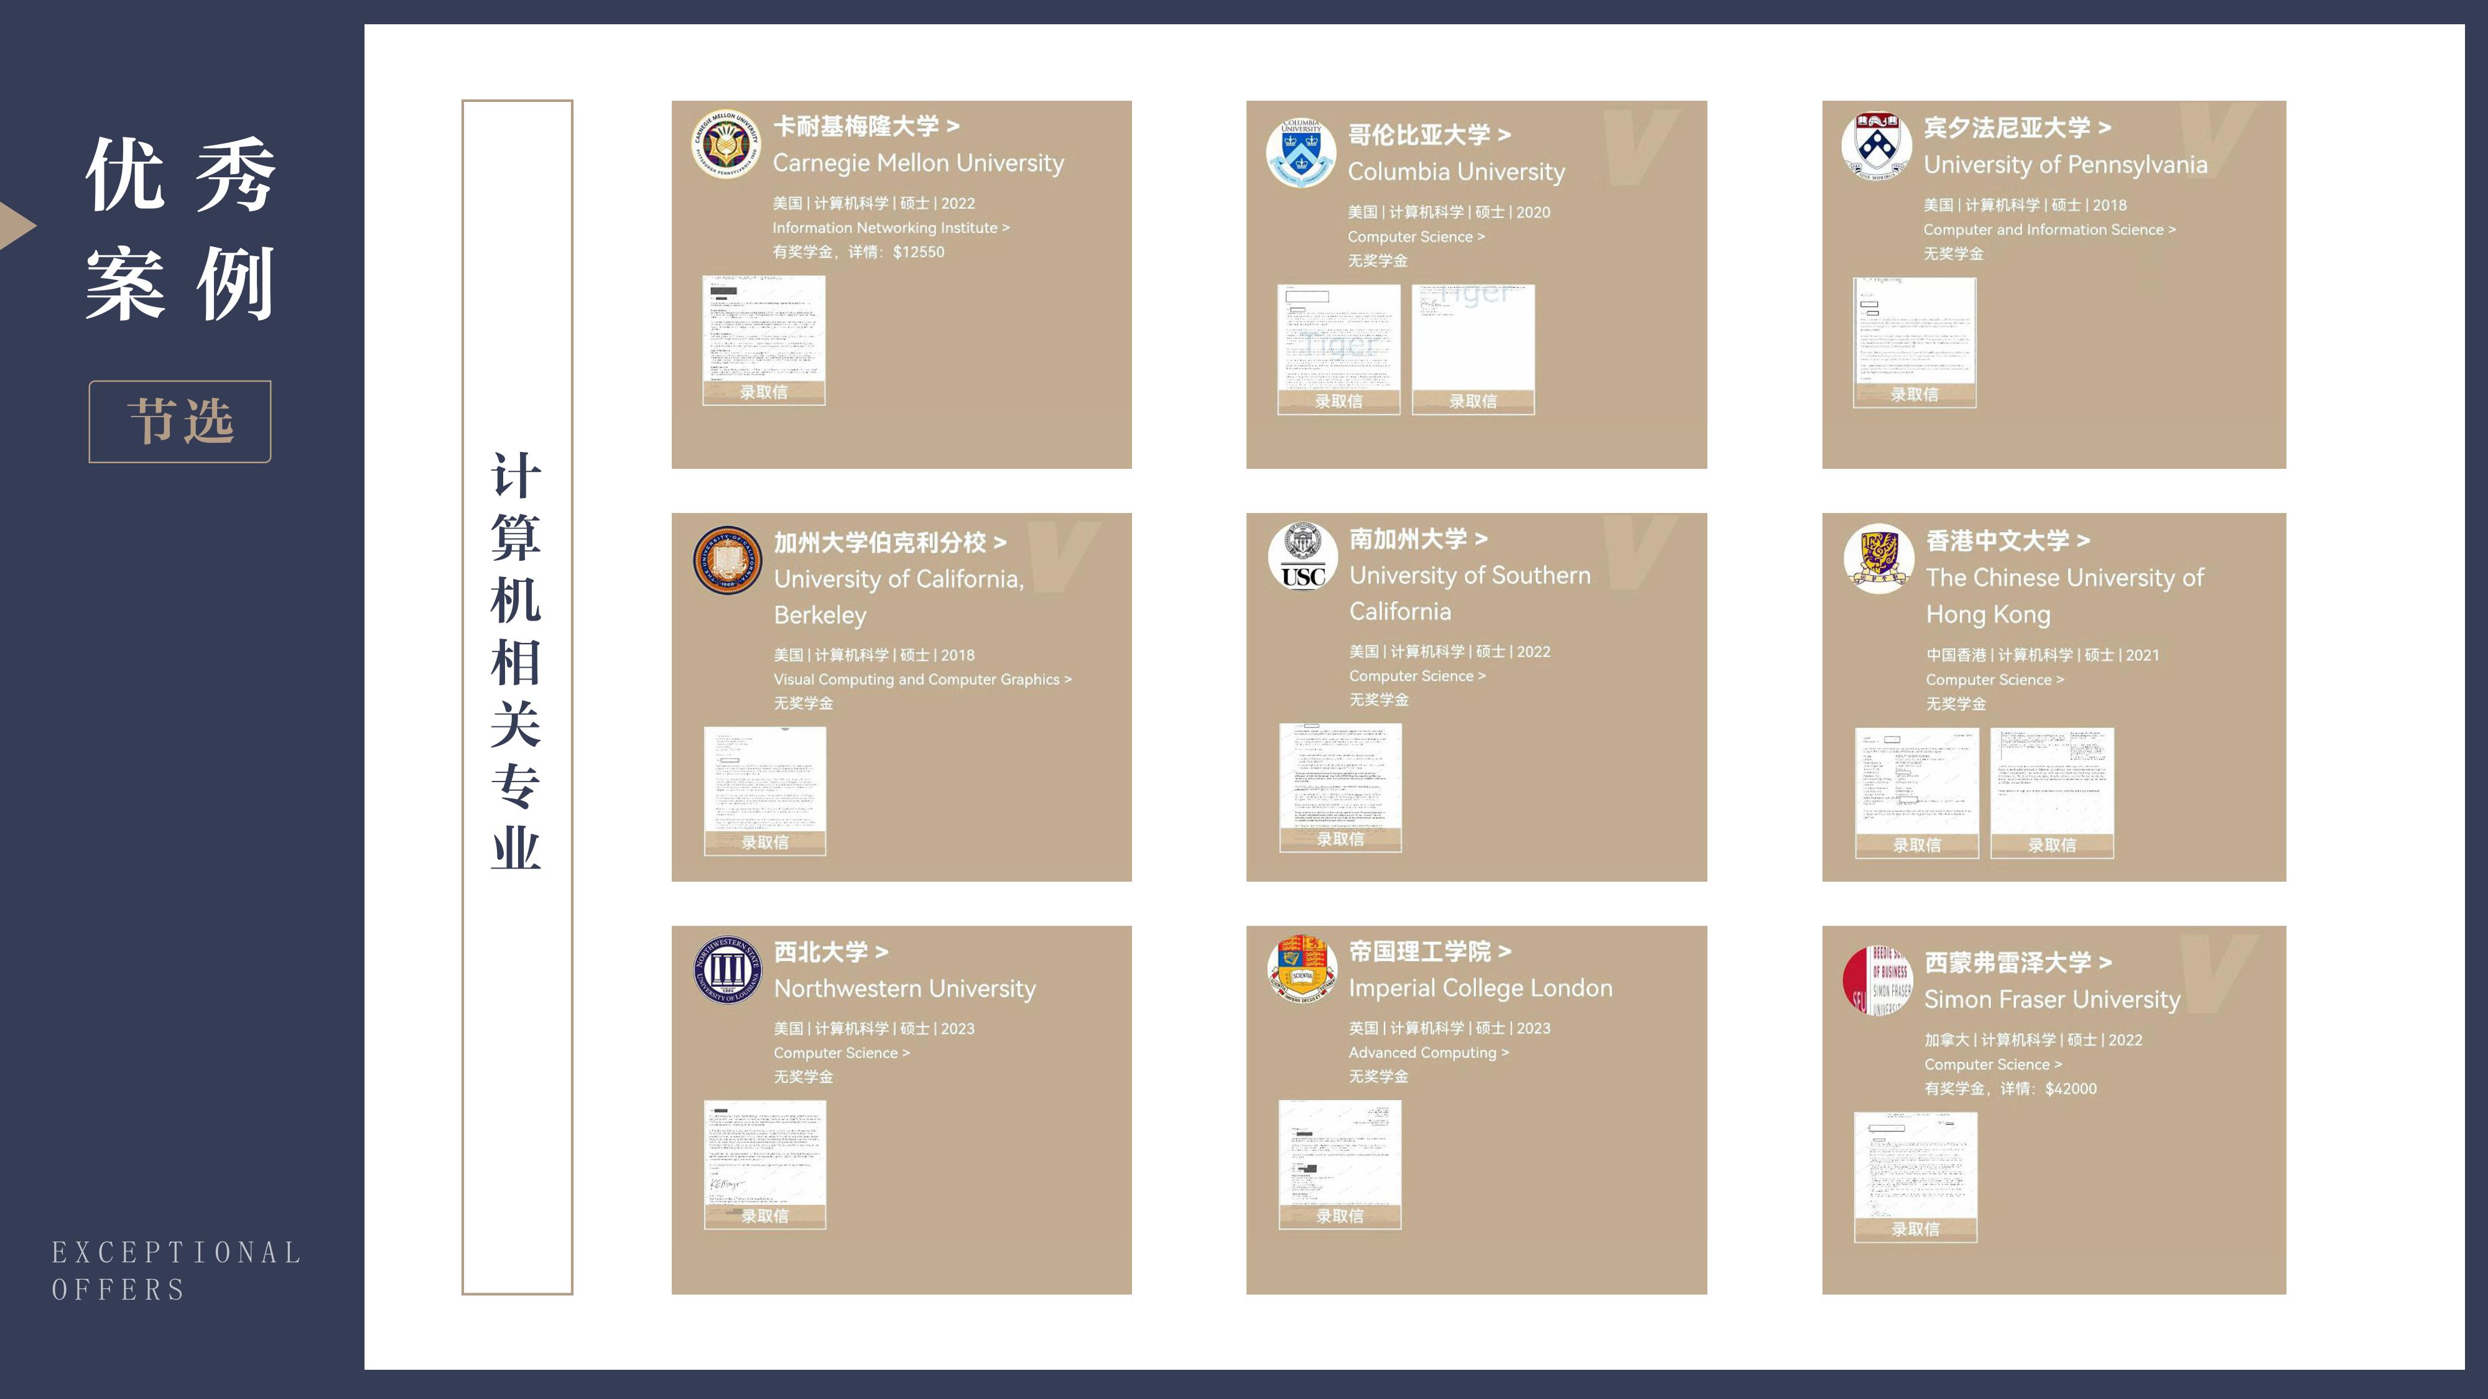Click the 优秀案例 title text

pyautogui.click(x=180, y=229)
